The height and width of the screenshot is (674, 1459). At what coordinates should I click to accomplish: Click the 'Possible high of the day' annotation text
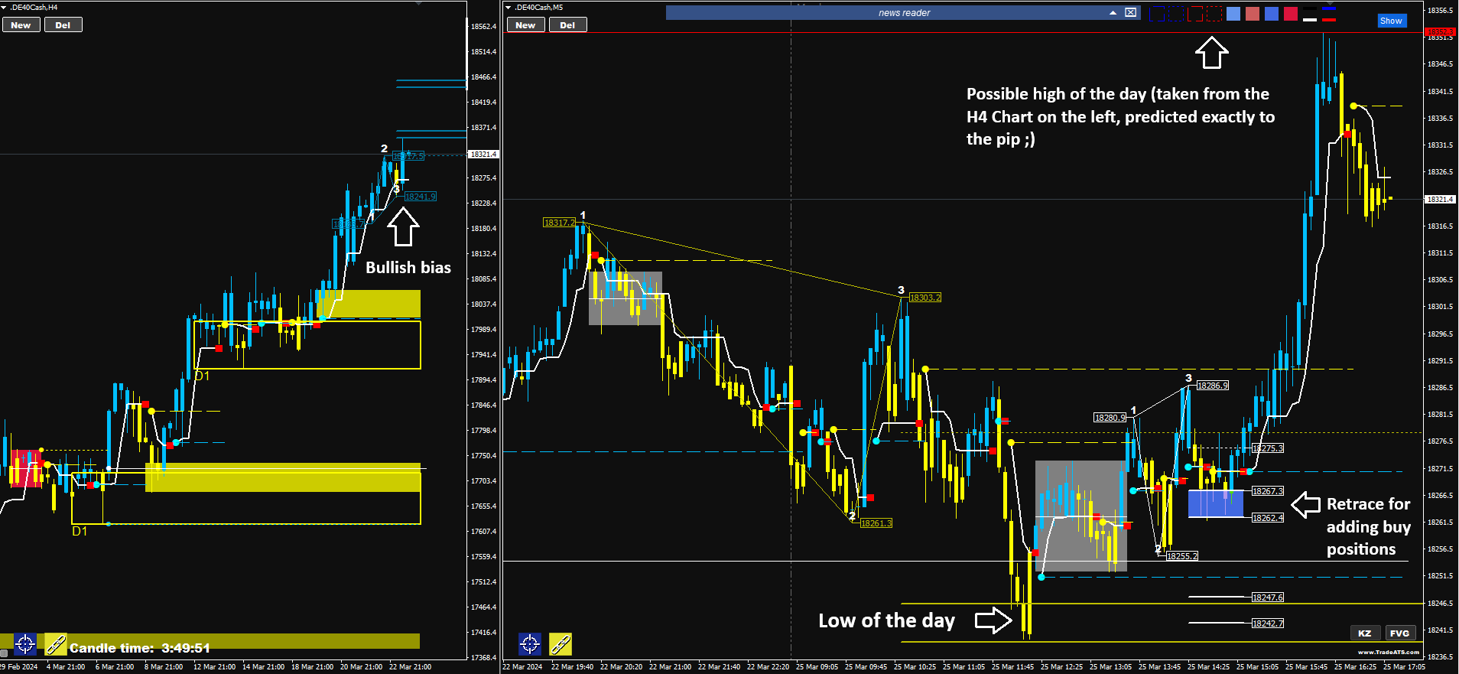tap(1120, 116)
